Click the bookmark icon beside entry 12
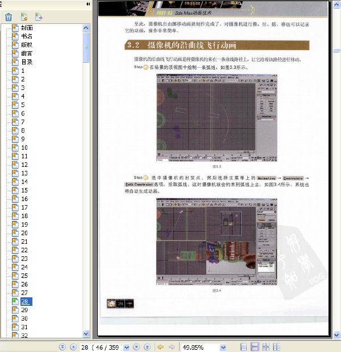 tap(15, 165)
